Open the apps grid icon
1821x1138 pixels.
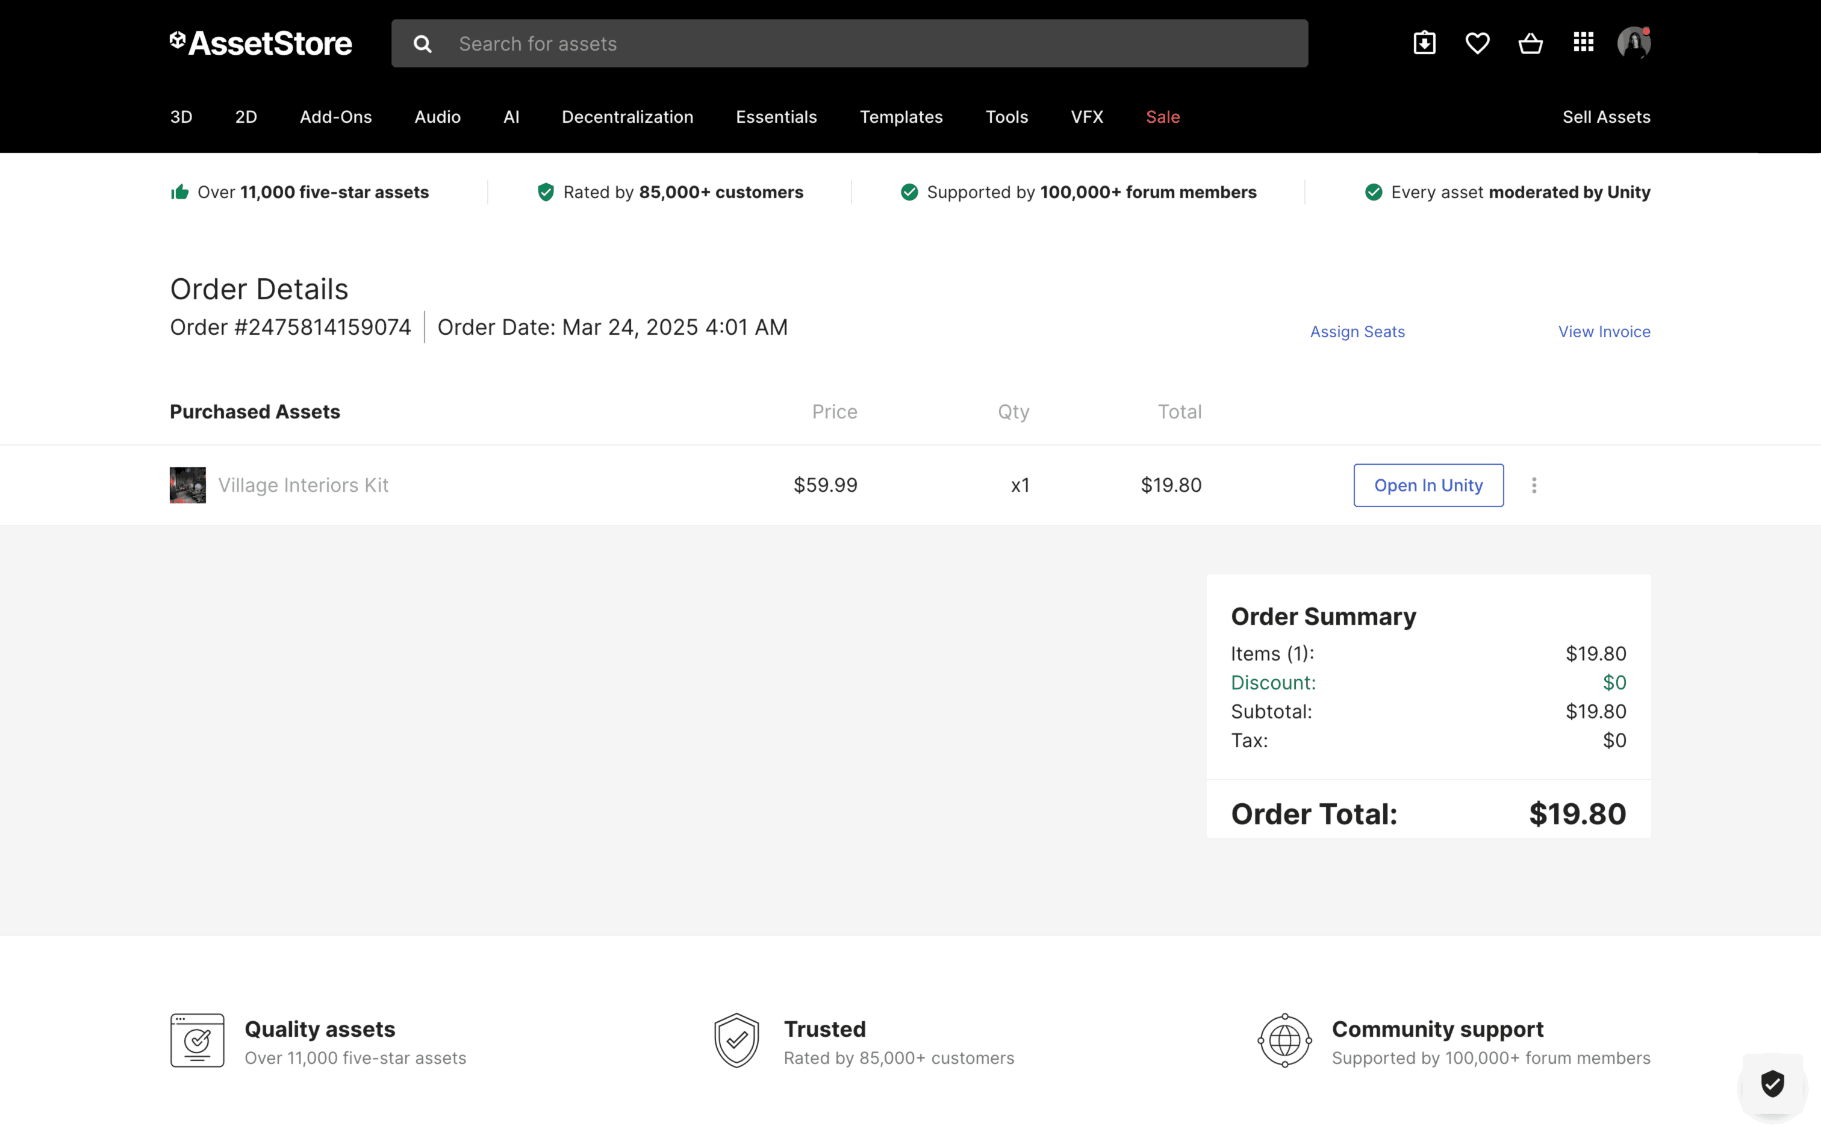[x=1583, y=43]
